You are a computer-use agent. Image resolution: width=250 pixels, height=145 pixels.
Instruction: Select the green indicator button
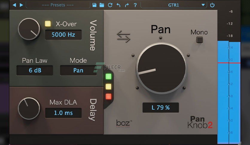coord(109,76)
